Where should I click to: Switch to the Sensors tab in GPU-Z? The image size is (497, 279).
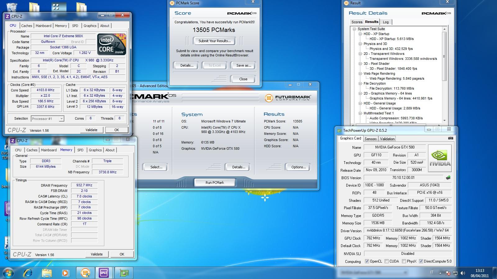pos(370,139)
